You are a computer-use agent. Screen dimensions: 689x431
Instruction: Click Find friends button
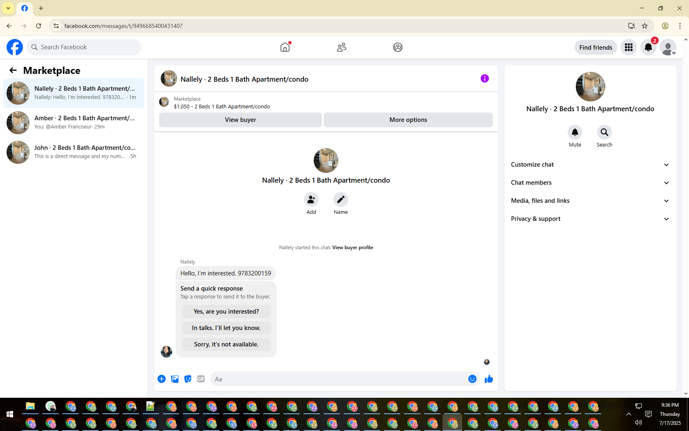(x=595, y=47)
